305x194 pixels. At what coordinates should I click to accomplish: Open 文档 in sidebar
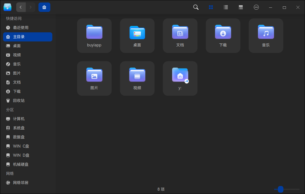click(28, 82)
